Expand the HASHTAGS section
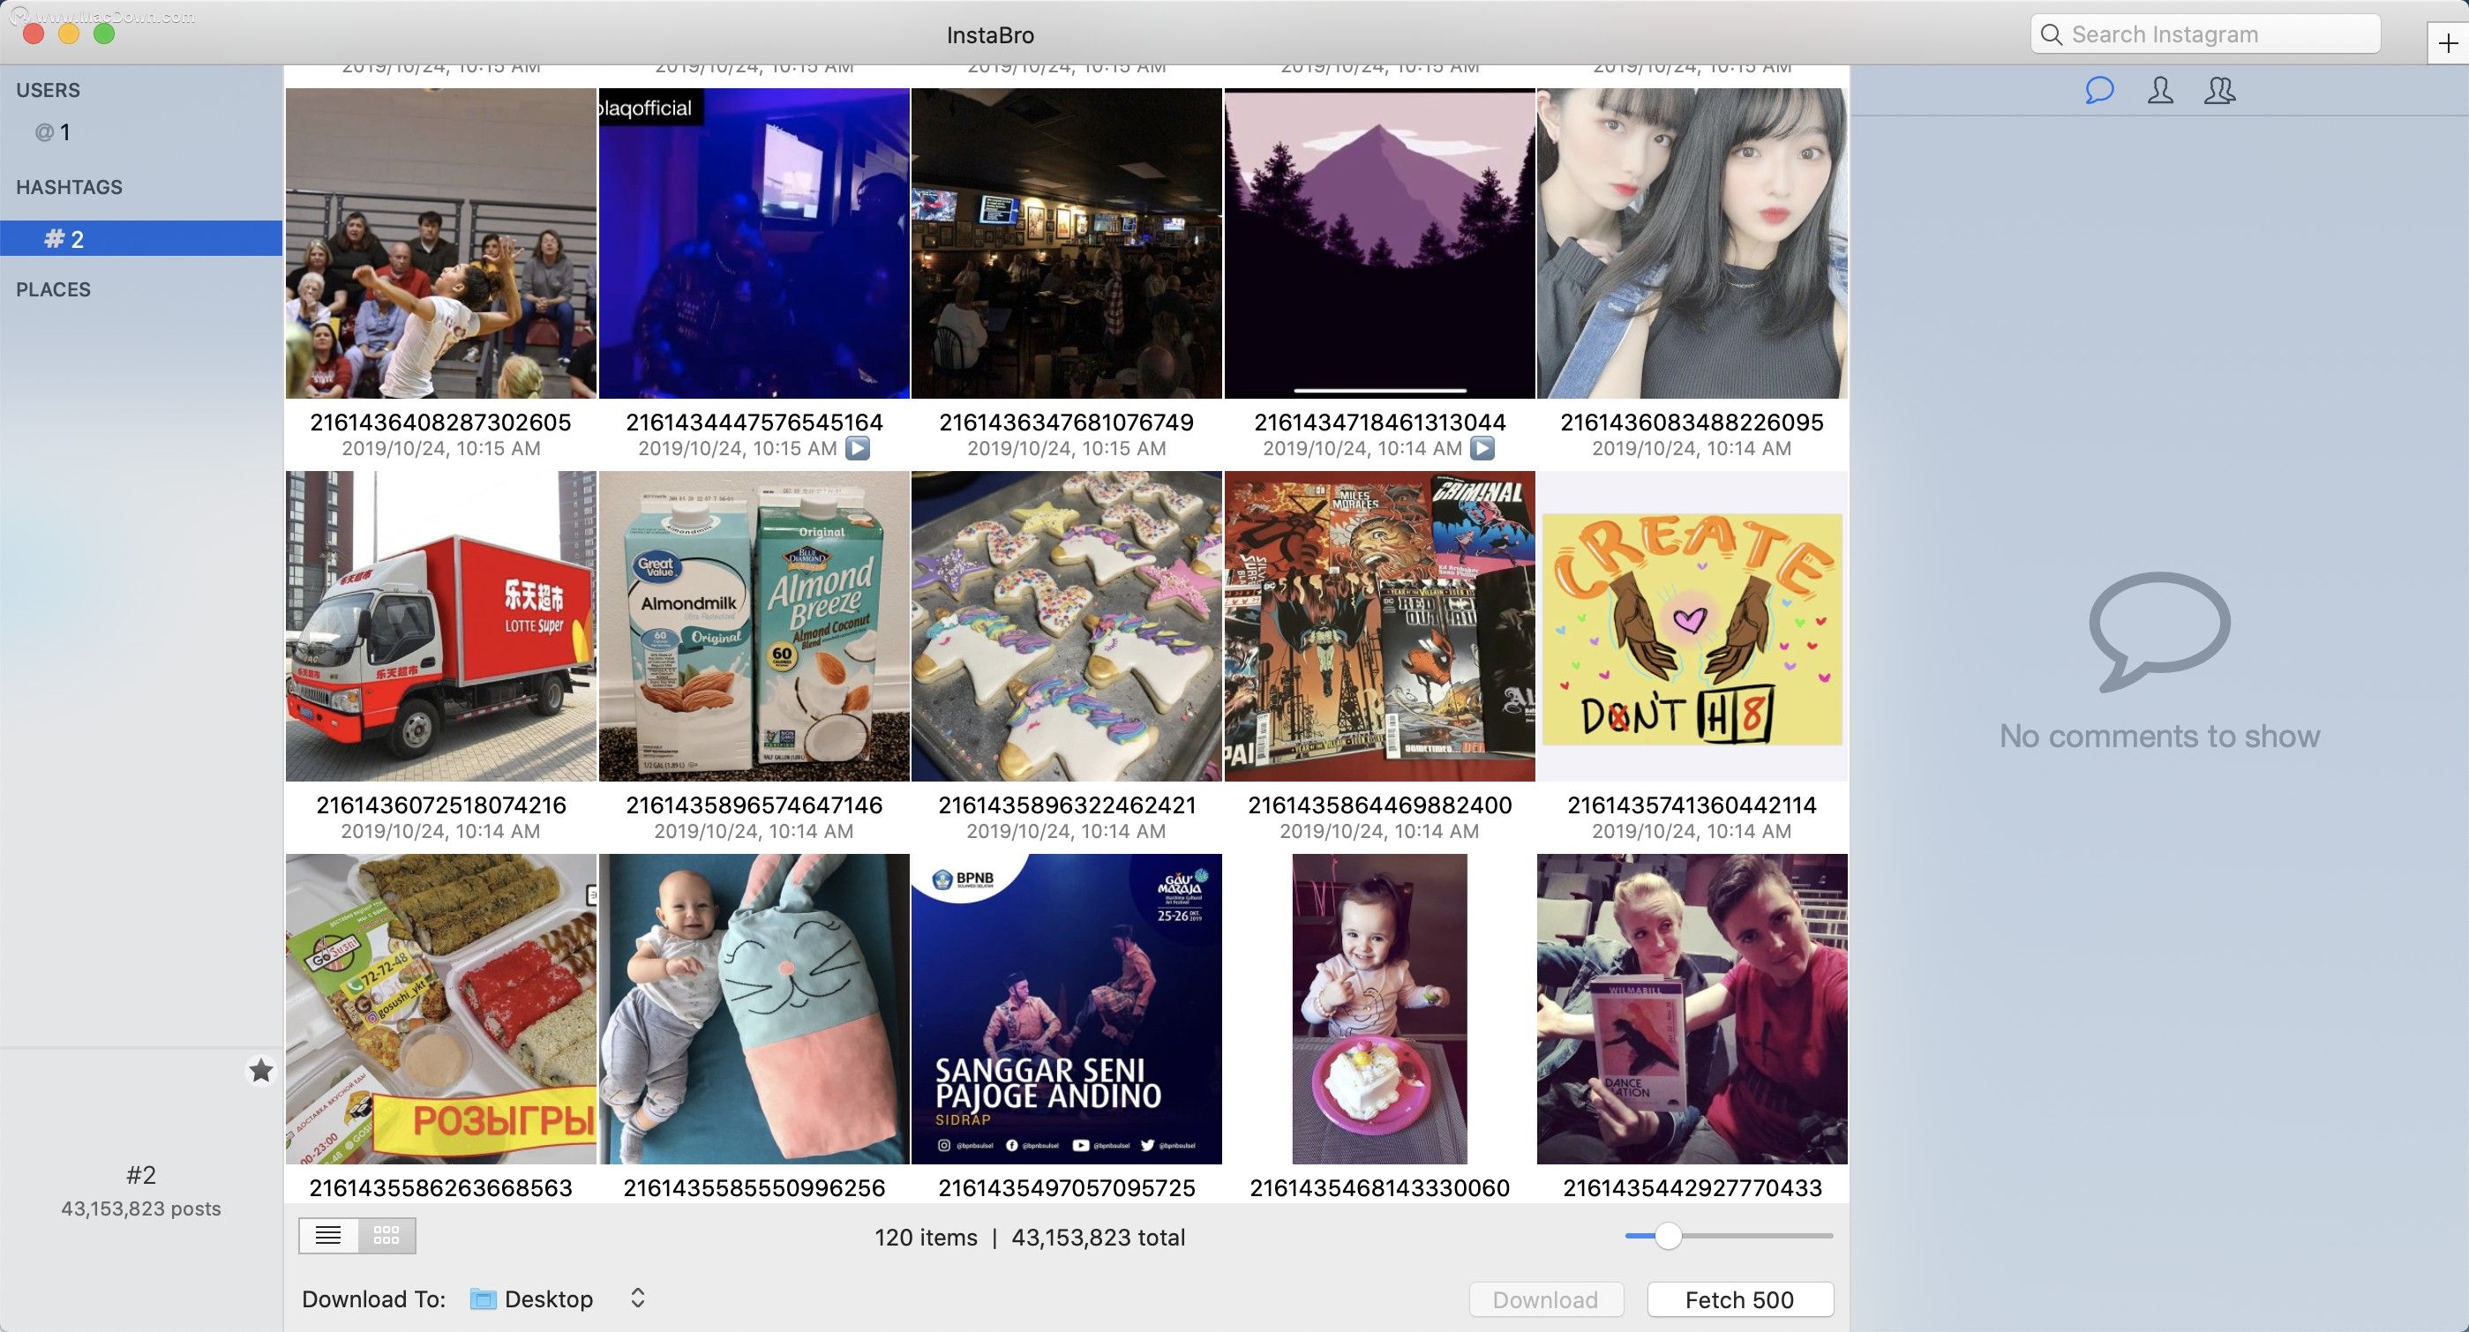The image size is (2469, 1332). point(69,185)
